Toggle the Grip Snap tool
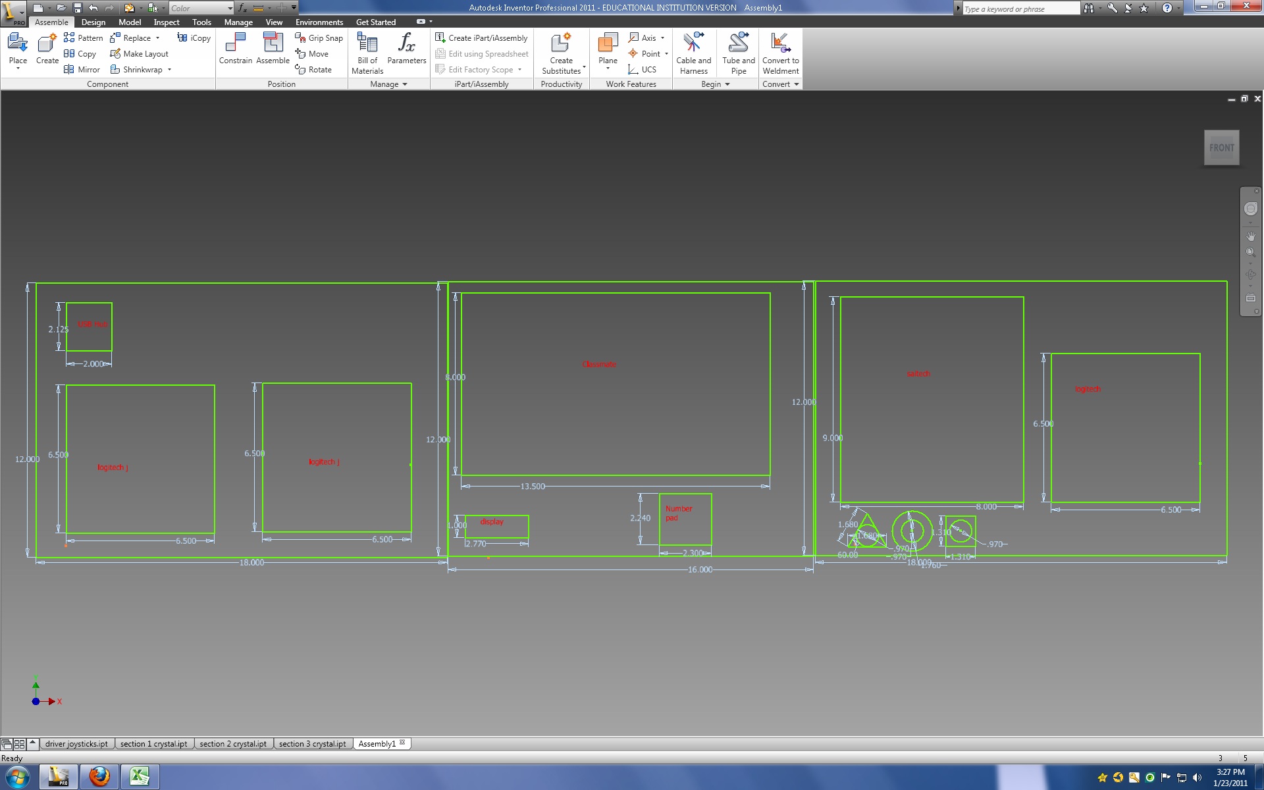 [319, 38]
